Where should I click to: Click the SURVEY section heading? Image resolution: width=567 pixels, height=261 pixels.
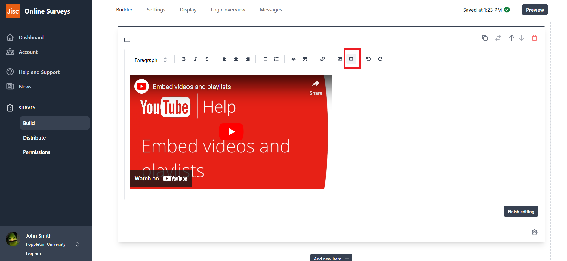[27, 108]
